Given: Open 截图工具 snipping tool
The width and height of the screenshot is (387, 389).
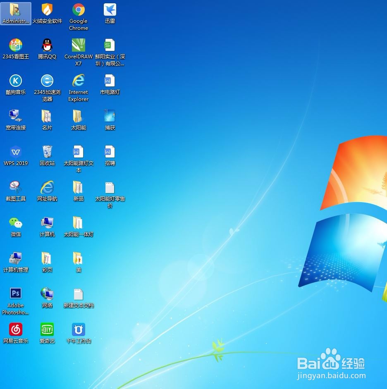Looking at the screenshot, I should [16, 191].
